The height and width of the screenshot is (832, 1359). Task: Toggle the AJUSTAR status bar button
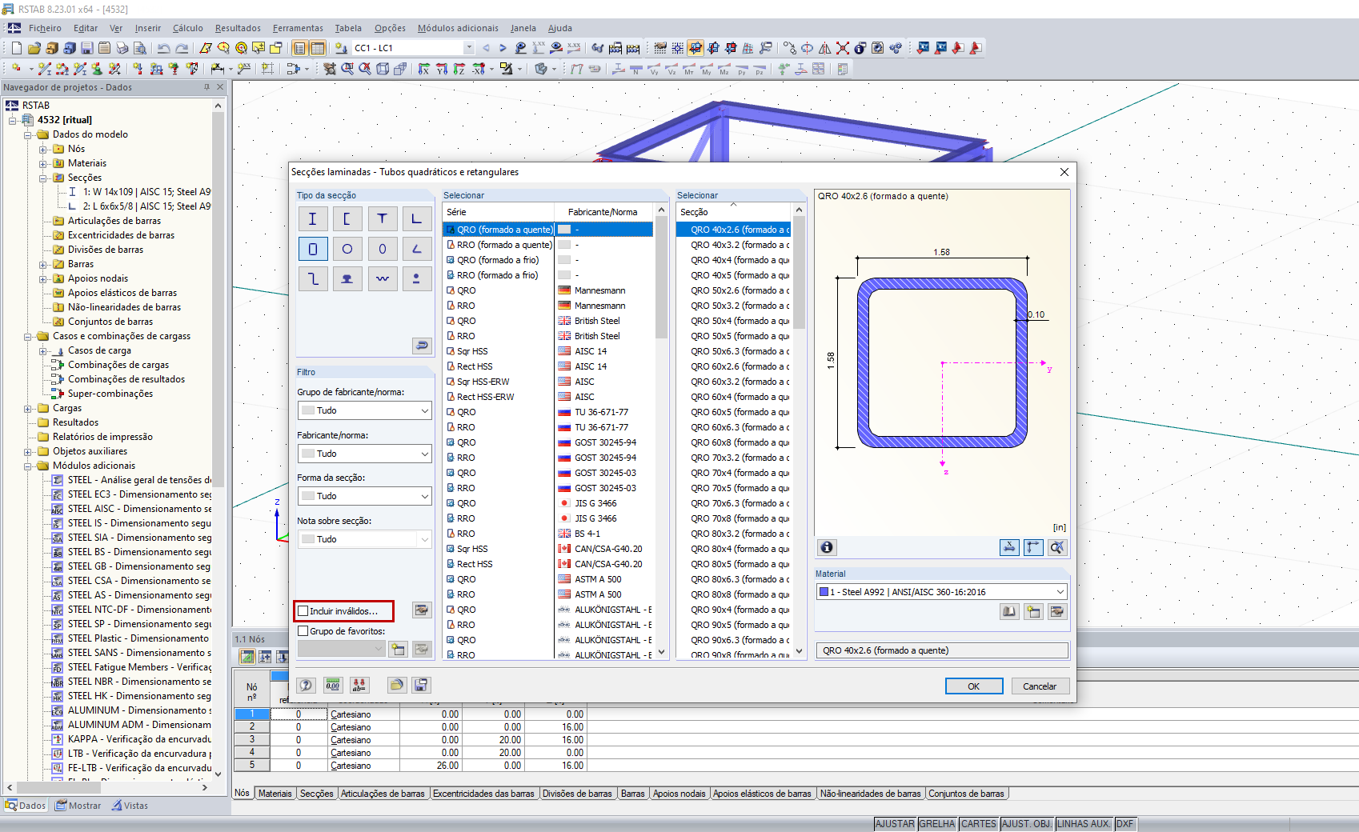895,824
